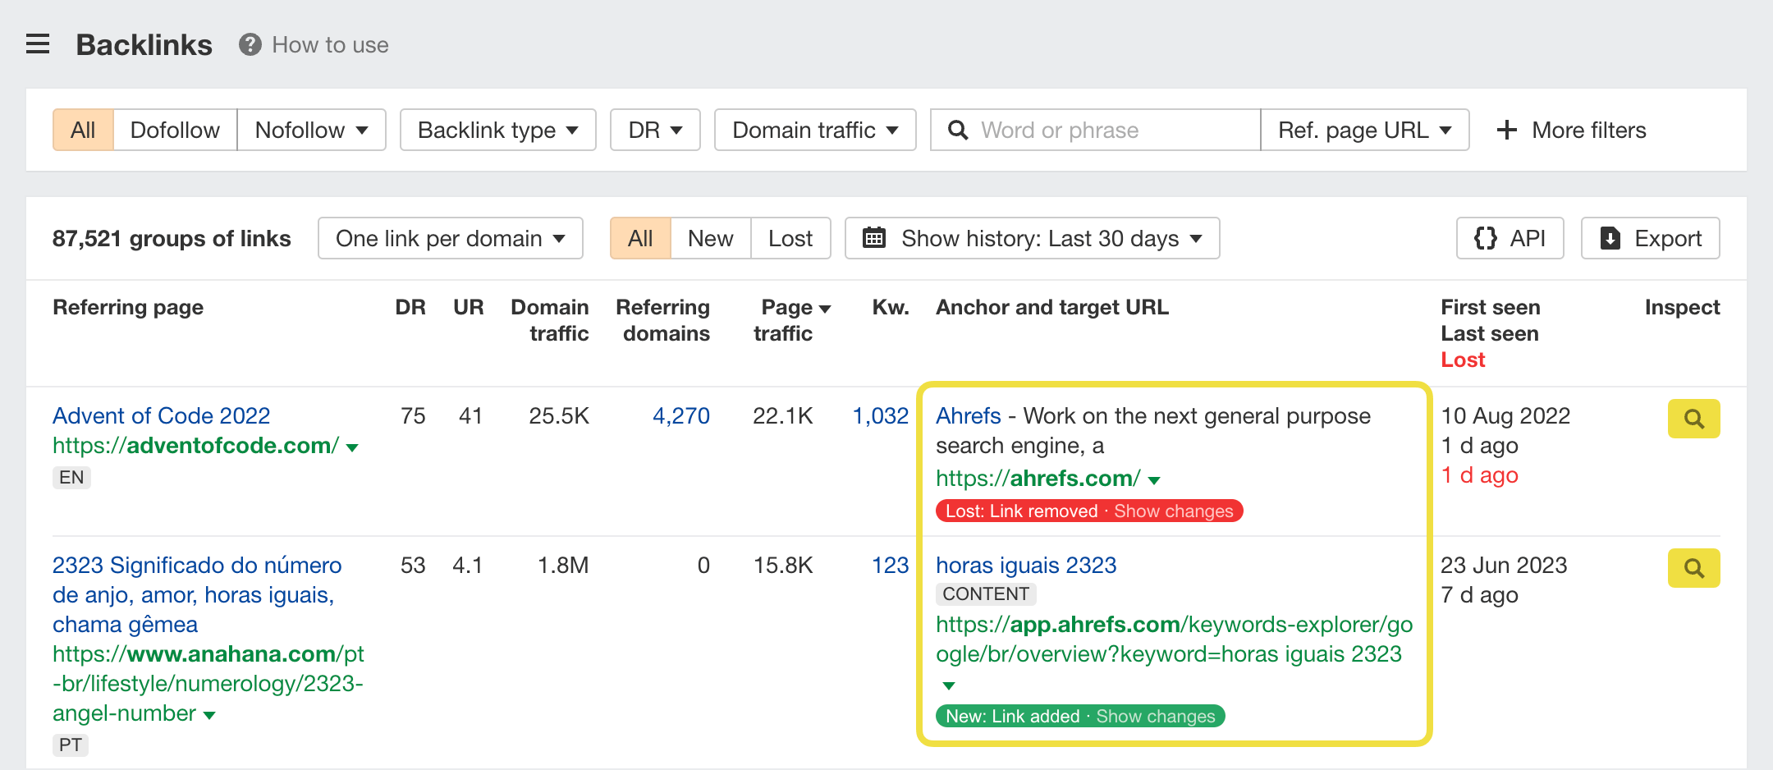The height and width of the screenshot is (770, 1773).
Task: Click the Export download icon
Action: pyautogui.click(x=1610, y=238)
